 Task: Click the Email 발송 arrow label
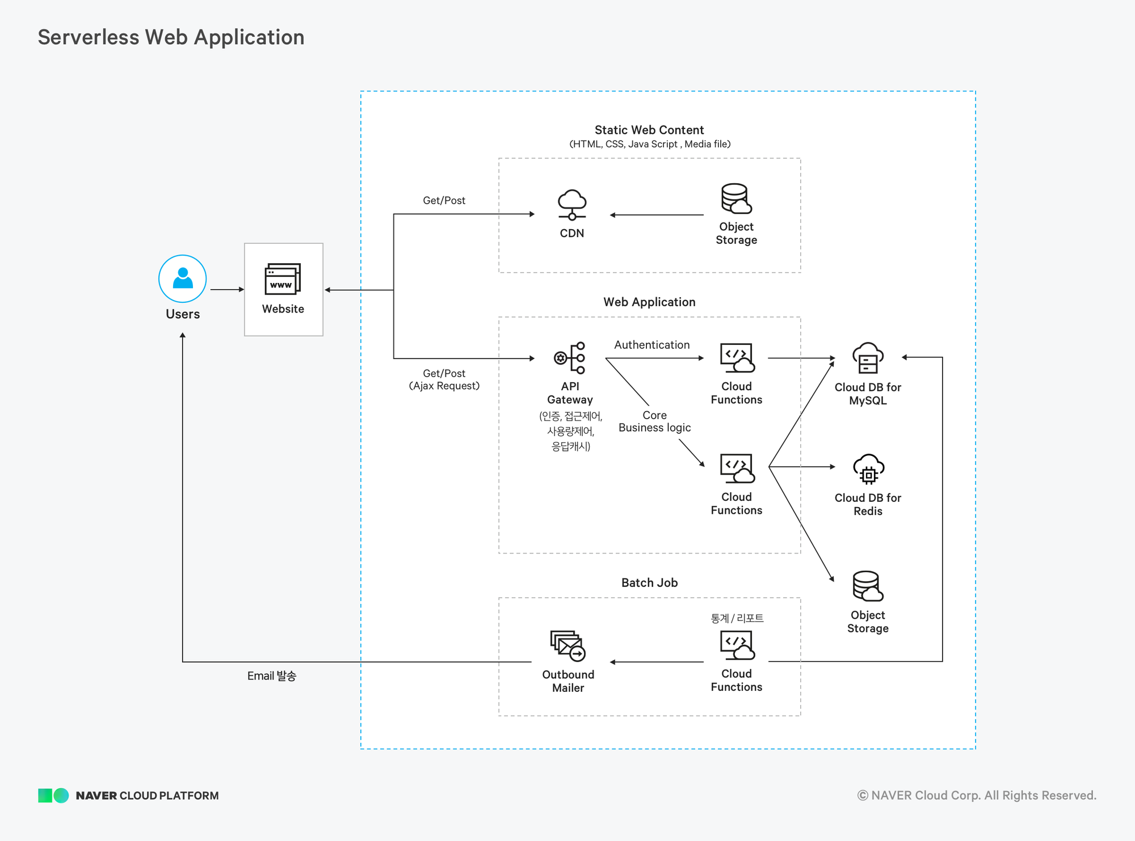point(271,676)
